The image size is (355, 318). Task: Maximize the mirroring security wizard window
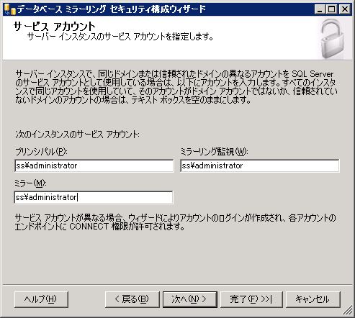(x=332, y=9)
